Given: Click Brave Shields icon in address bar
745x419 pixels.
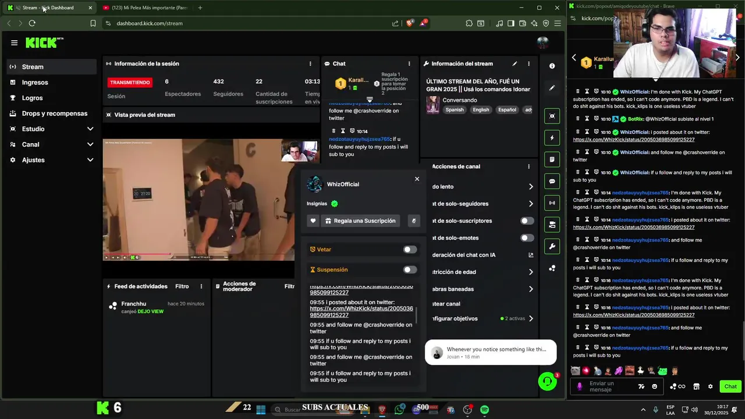Looking at the screenshot, I should point(410,23).
